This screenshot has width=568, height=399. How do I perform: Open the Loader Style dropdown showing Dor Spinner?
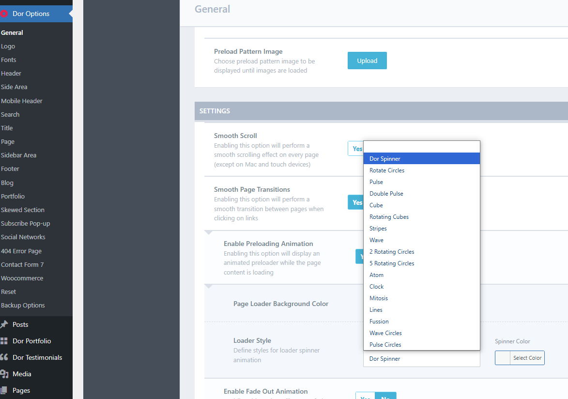pyautogui.click(x=422, y=359)
